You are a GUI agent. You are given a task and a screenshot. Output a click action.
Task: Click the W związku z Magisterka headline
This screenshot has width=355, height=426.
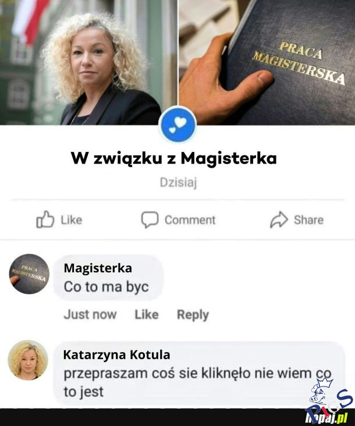[174, 158]
